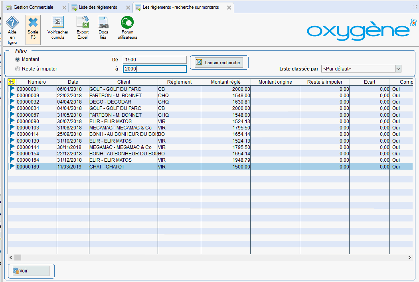Screen dimensions: 419x282
Task: Click the grid column configuration icon
Action: tap(12, 82)
